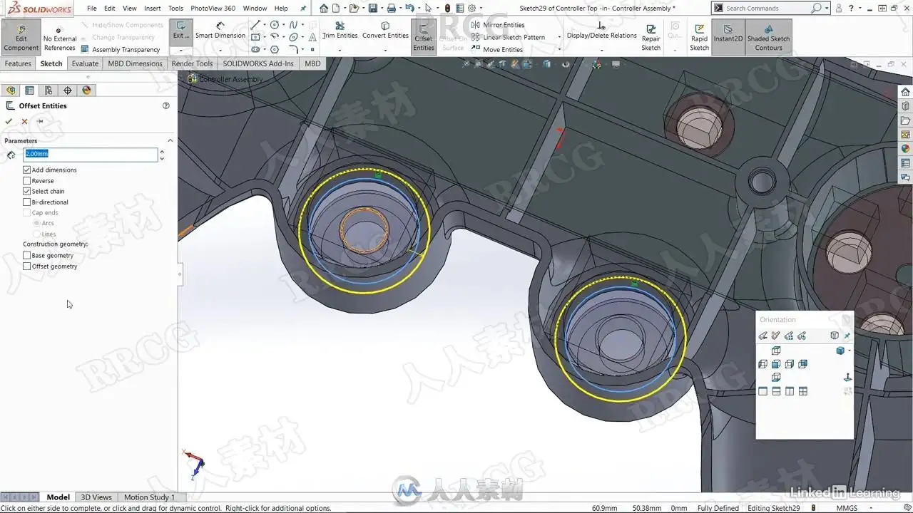The image size is (913, 513).
Task: Open the Insert menu
Action: click(152, 9)
